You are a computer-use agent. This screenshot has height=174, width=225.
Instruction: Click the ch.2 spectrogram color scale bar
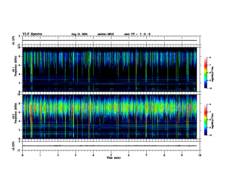tap(205, 120)
